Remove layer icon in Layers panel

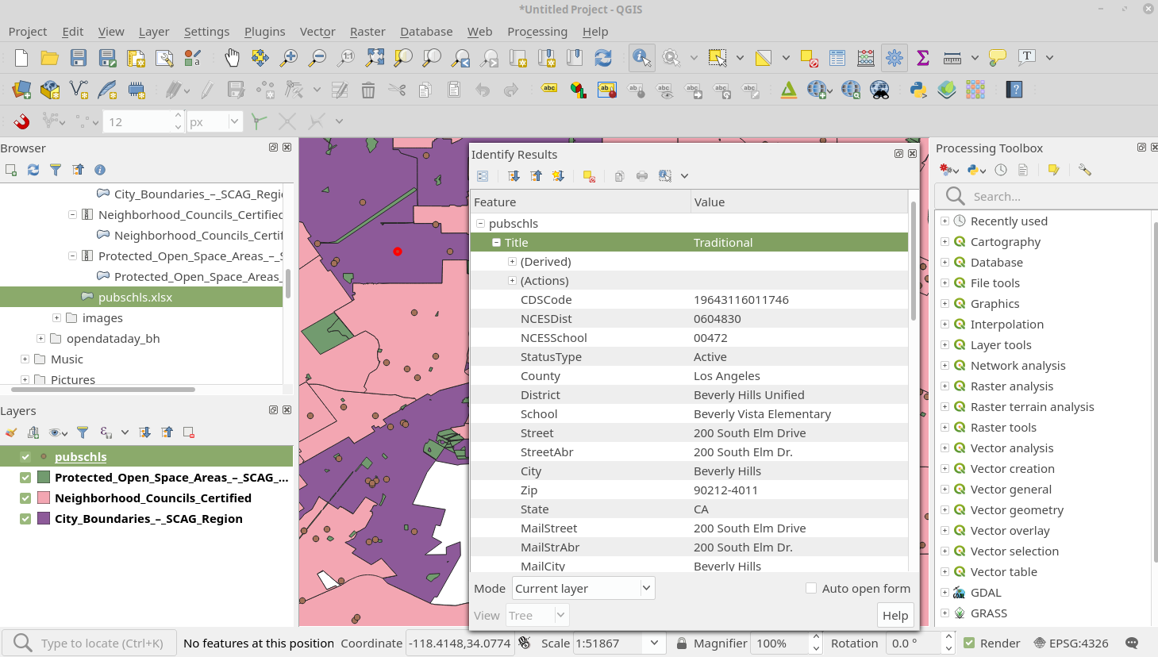(189, 432)
